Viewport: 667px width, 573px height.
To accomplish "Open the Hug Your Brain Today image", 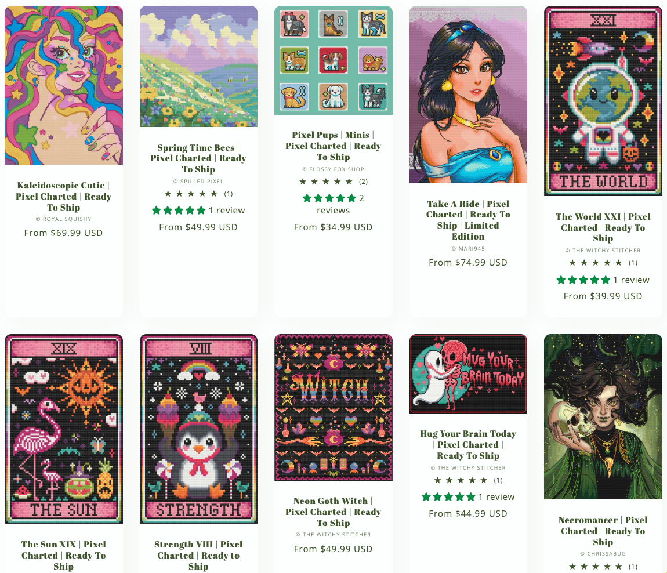I will click(x=468, y=374).
